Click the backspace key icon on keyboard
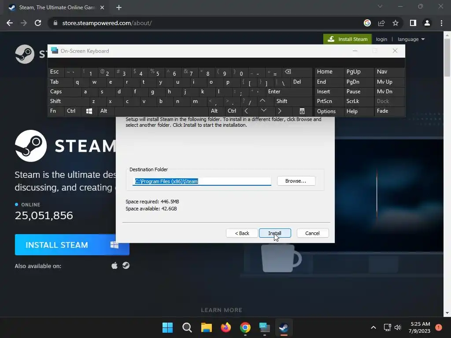 297,72
